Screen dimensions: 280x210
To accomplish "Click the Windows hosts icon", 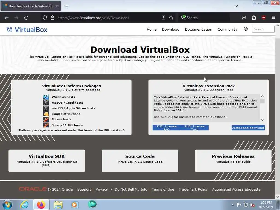I will point(46,97).
